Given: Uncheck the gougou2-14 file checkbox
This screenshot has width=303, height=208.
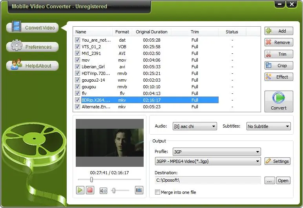Looking at the screenshot, I should [x=77, y=80].
